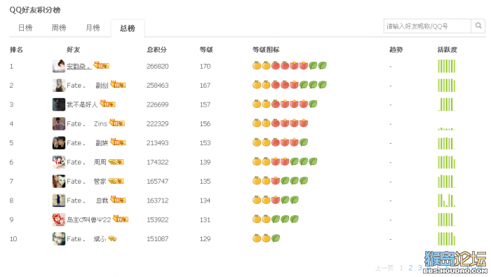Click level icons for score 153922 row

[x=276, y=219]
